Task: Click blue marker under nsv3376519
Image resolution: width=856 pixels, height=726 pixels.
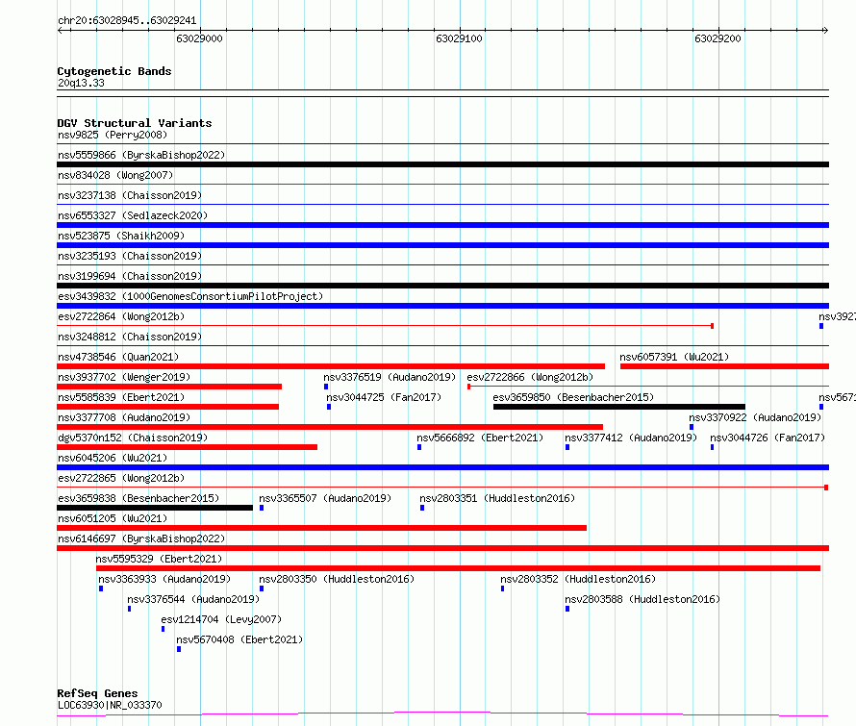Action: point(326,387)
